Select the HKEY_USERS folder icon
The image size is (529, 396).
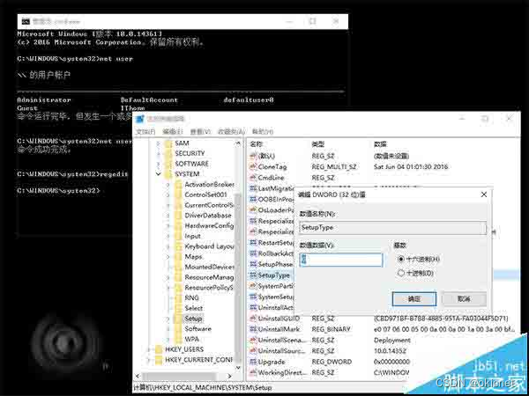[x=159, y=349]
